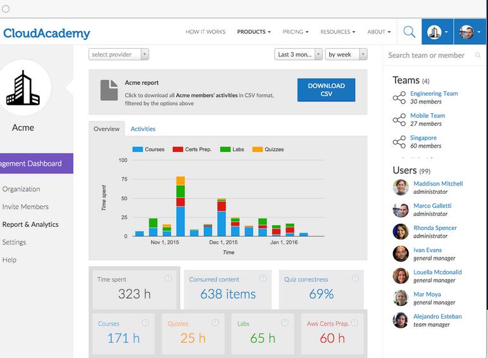Click Louella Mcdonalid's avatar
Viewport: 488px width, 358px height.
(x=401, y=276)
